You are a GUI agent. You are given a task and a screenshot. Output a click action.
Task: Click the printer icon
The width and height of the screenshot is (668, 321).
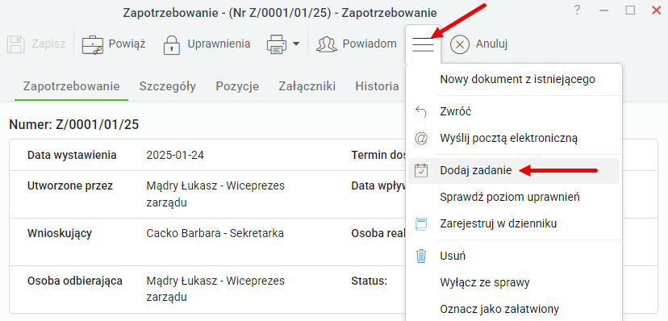pyautogui.click(x=277, y=44)
